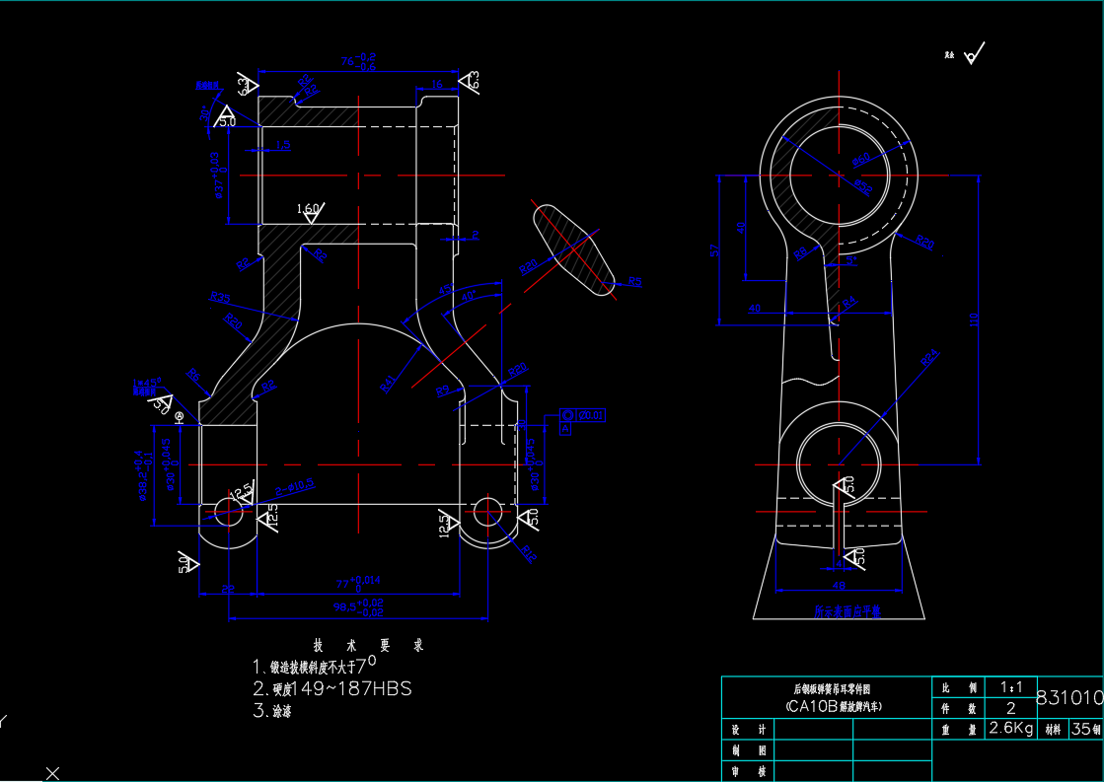Select the hardness note 149~187HBS
The height and width of the screenshot is (782, 1104).
342,688
